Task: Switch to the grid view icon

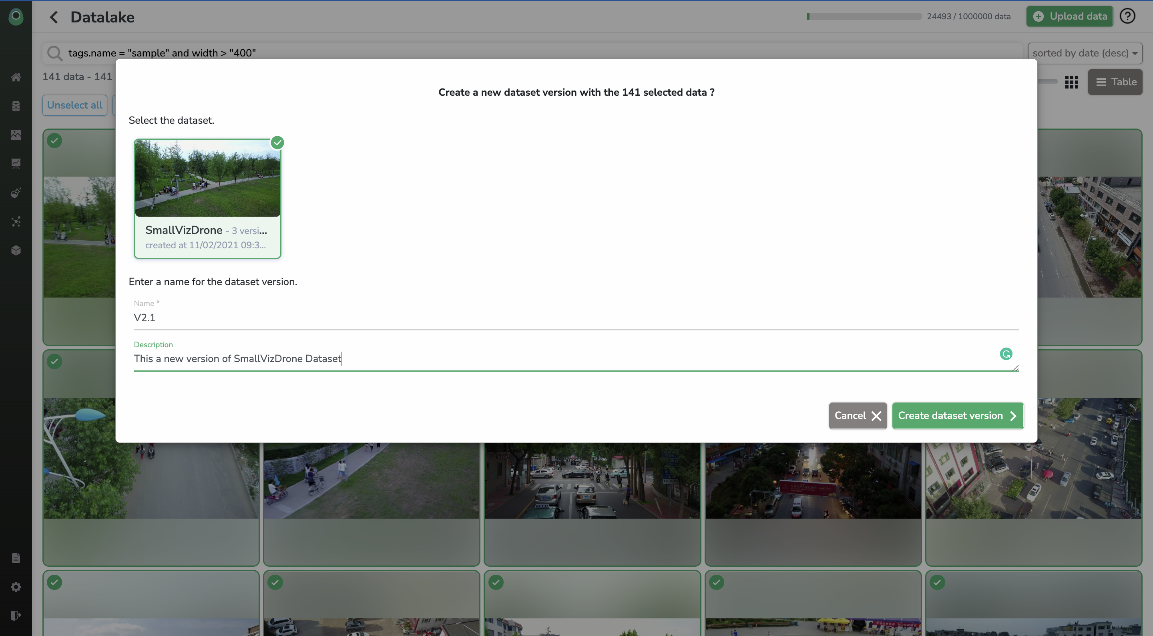Action: click(x=1072, y=82)
